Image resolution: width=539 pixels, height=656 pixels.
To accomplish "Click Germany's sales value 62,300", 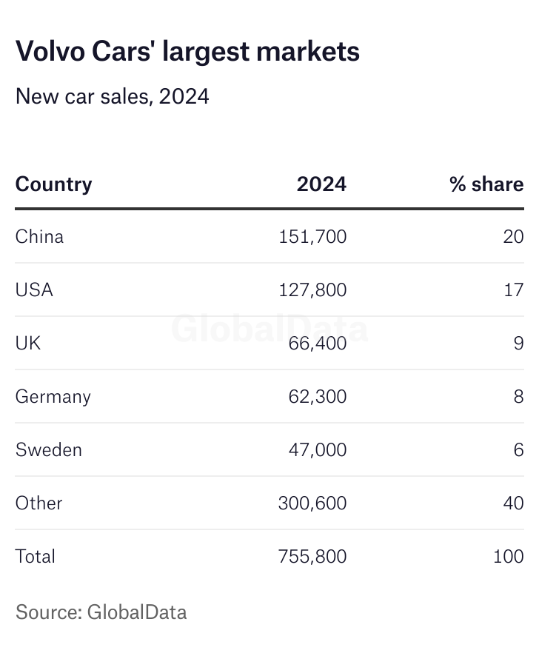I will point(318,396).
